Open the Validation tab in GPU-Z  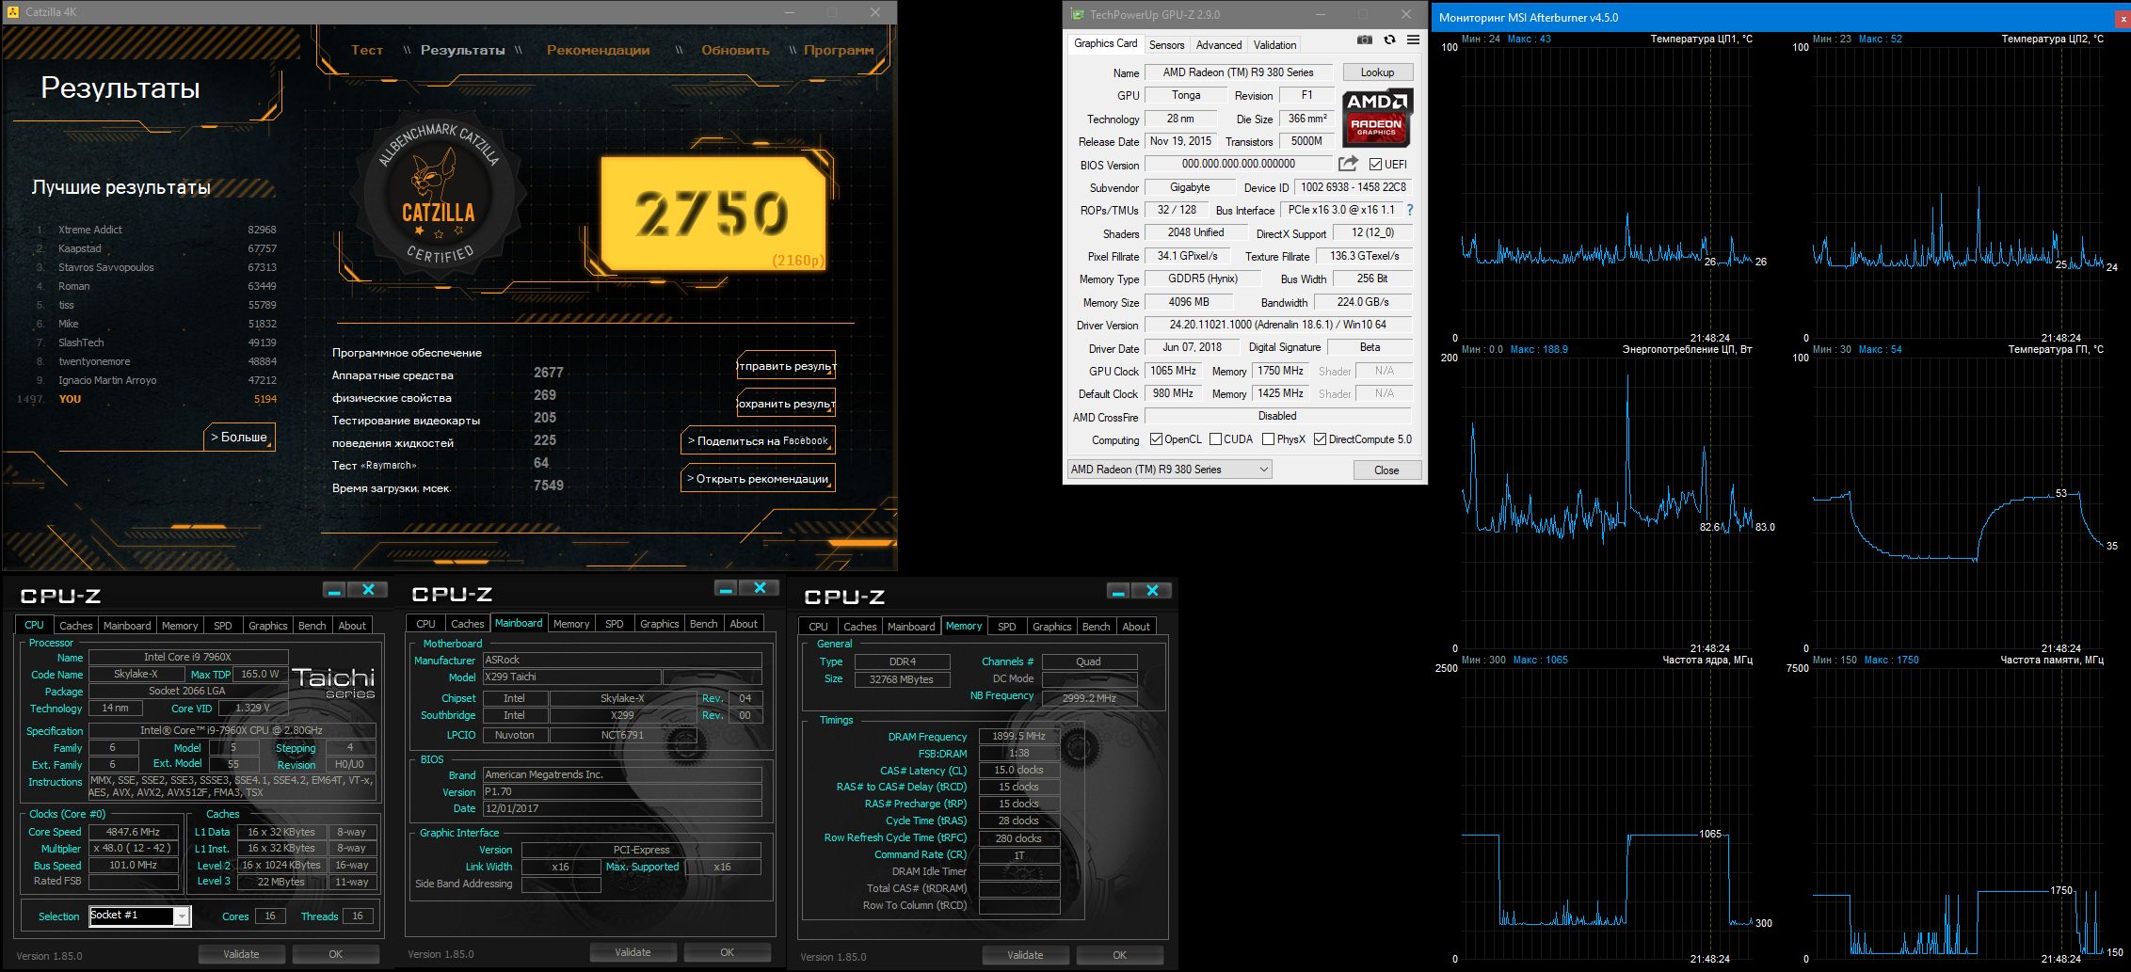[x=1274, y=45]
